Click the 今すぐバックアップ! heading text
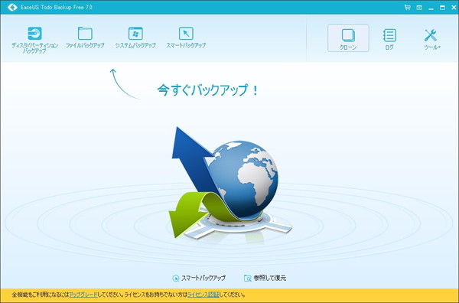Image resolution: width=459 pixels, height=303 pixels. pos(207,90)
